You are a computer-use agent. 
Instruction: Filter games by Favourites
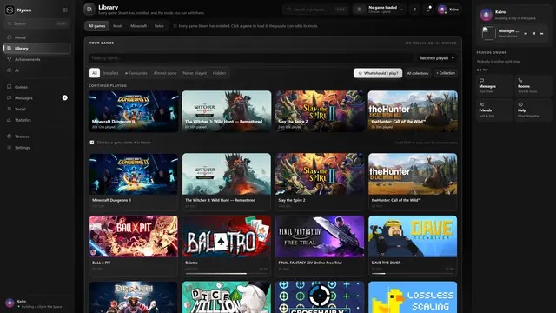pos(136,73)
